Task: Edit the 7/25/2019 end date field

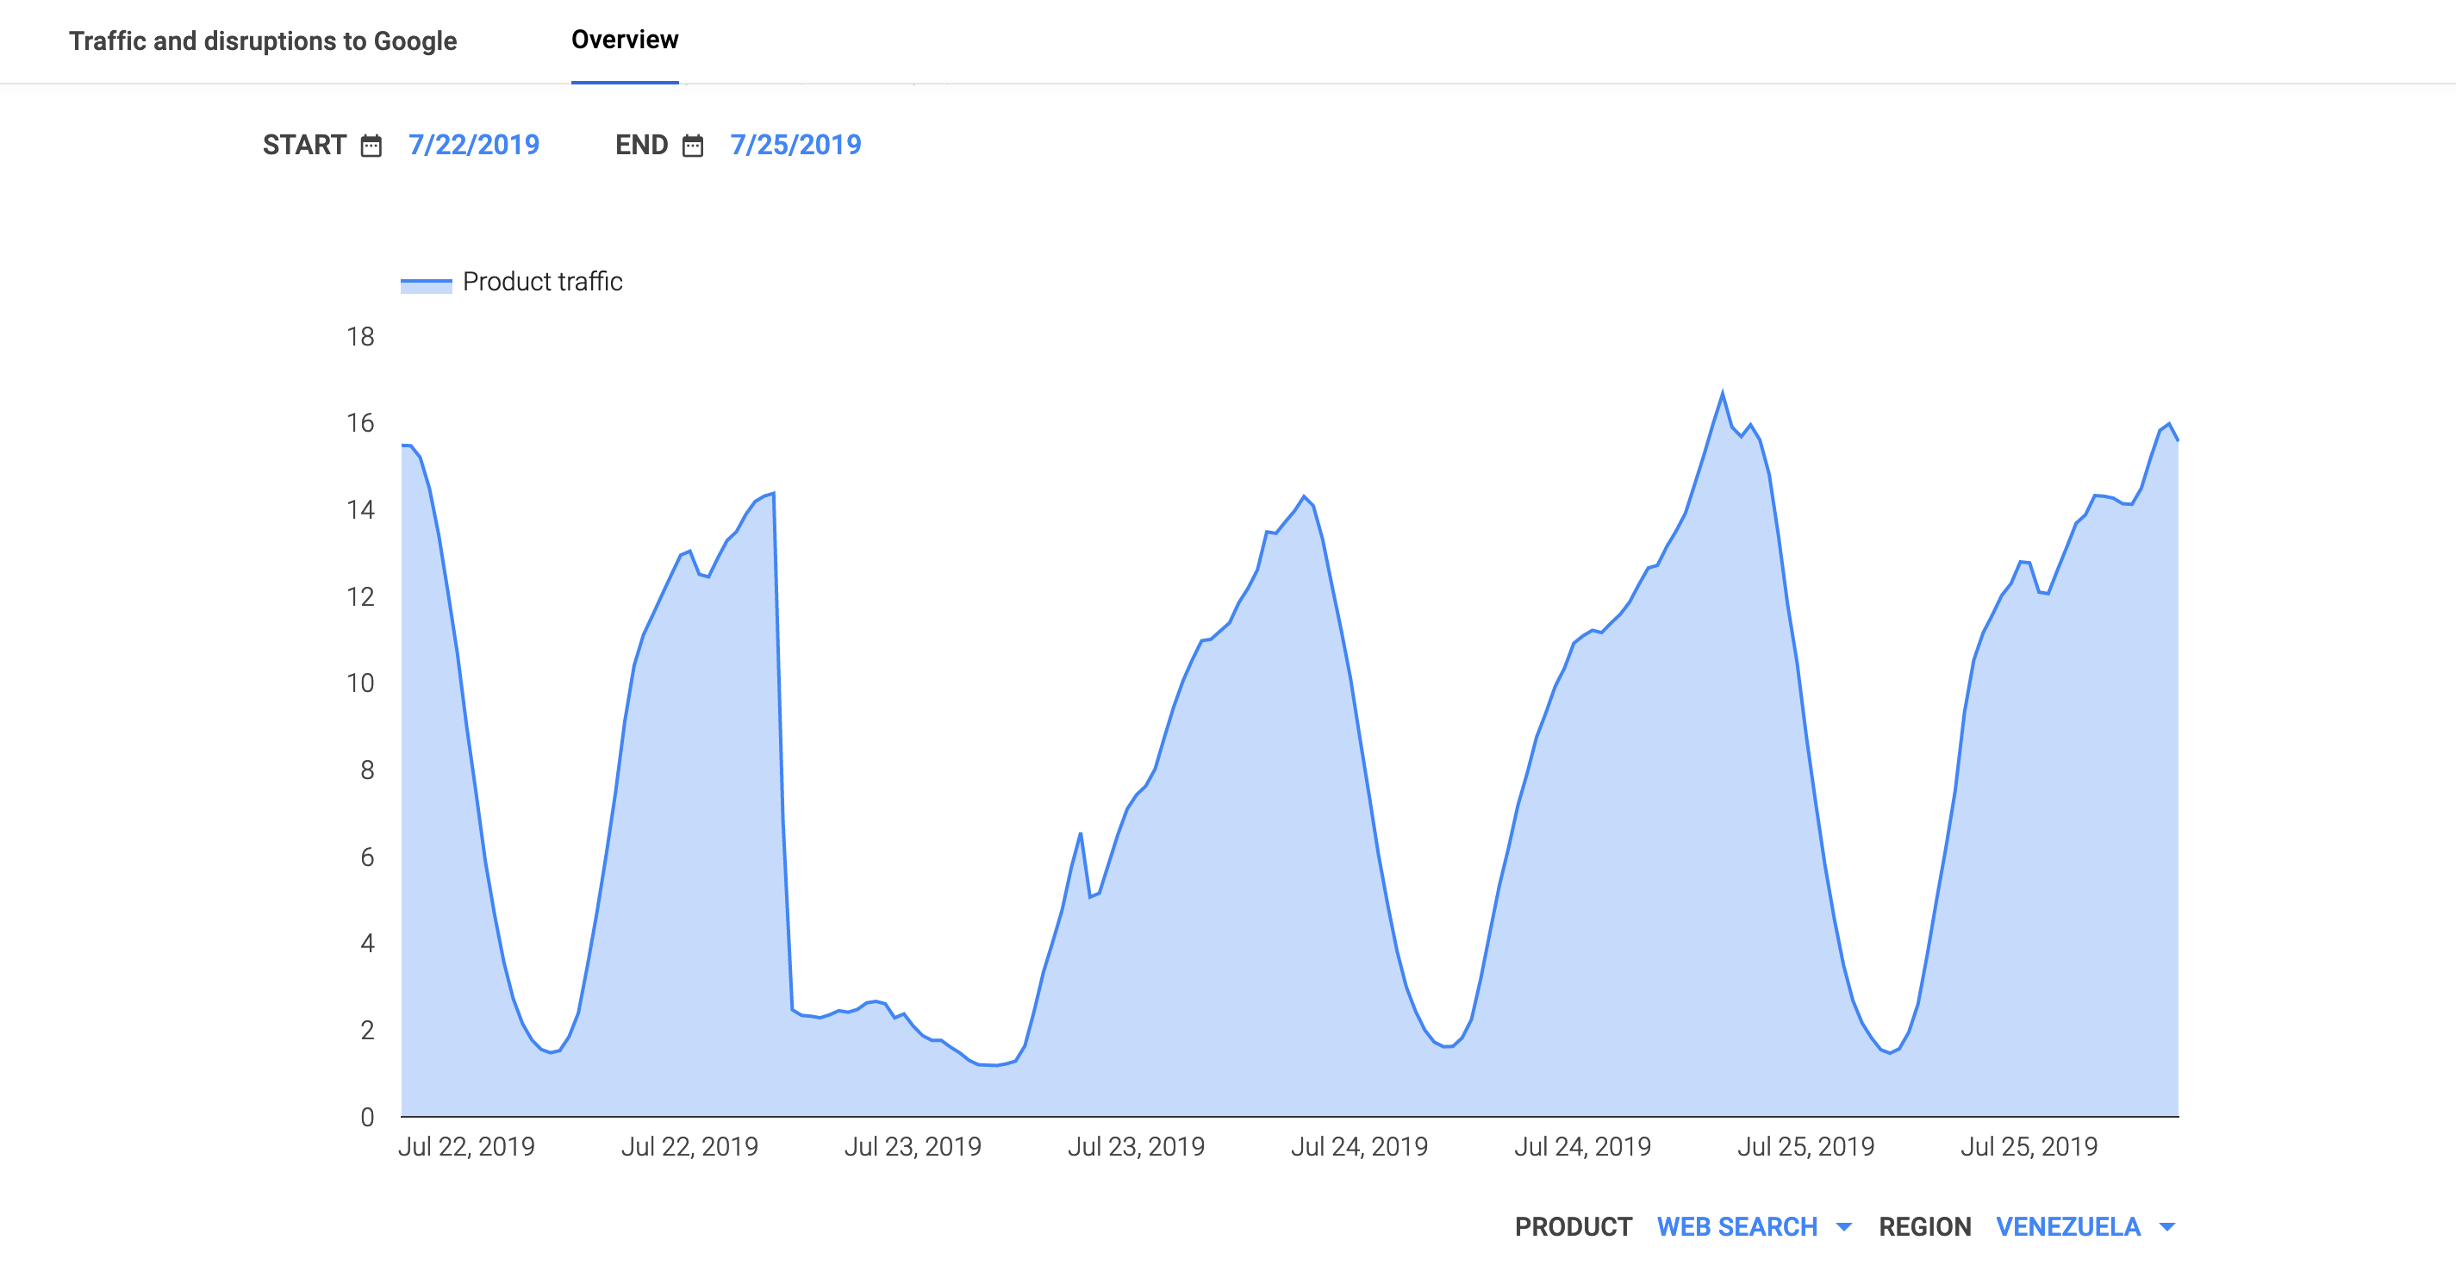Action: click(795, 145)
